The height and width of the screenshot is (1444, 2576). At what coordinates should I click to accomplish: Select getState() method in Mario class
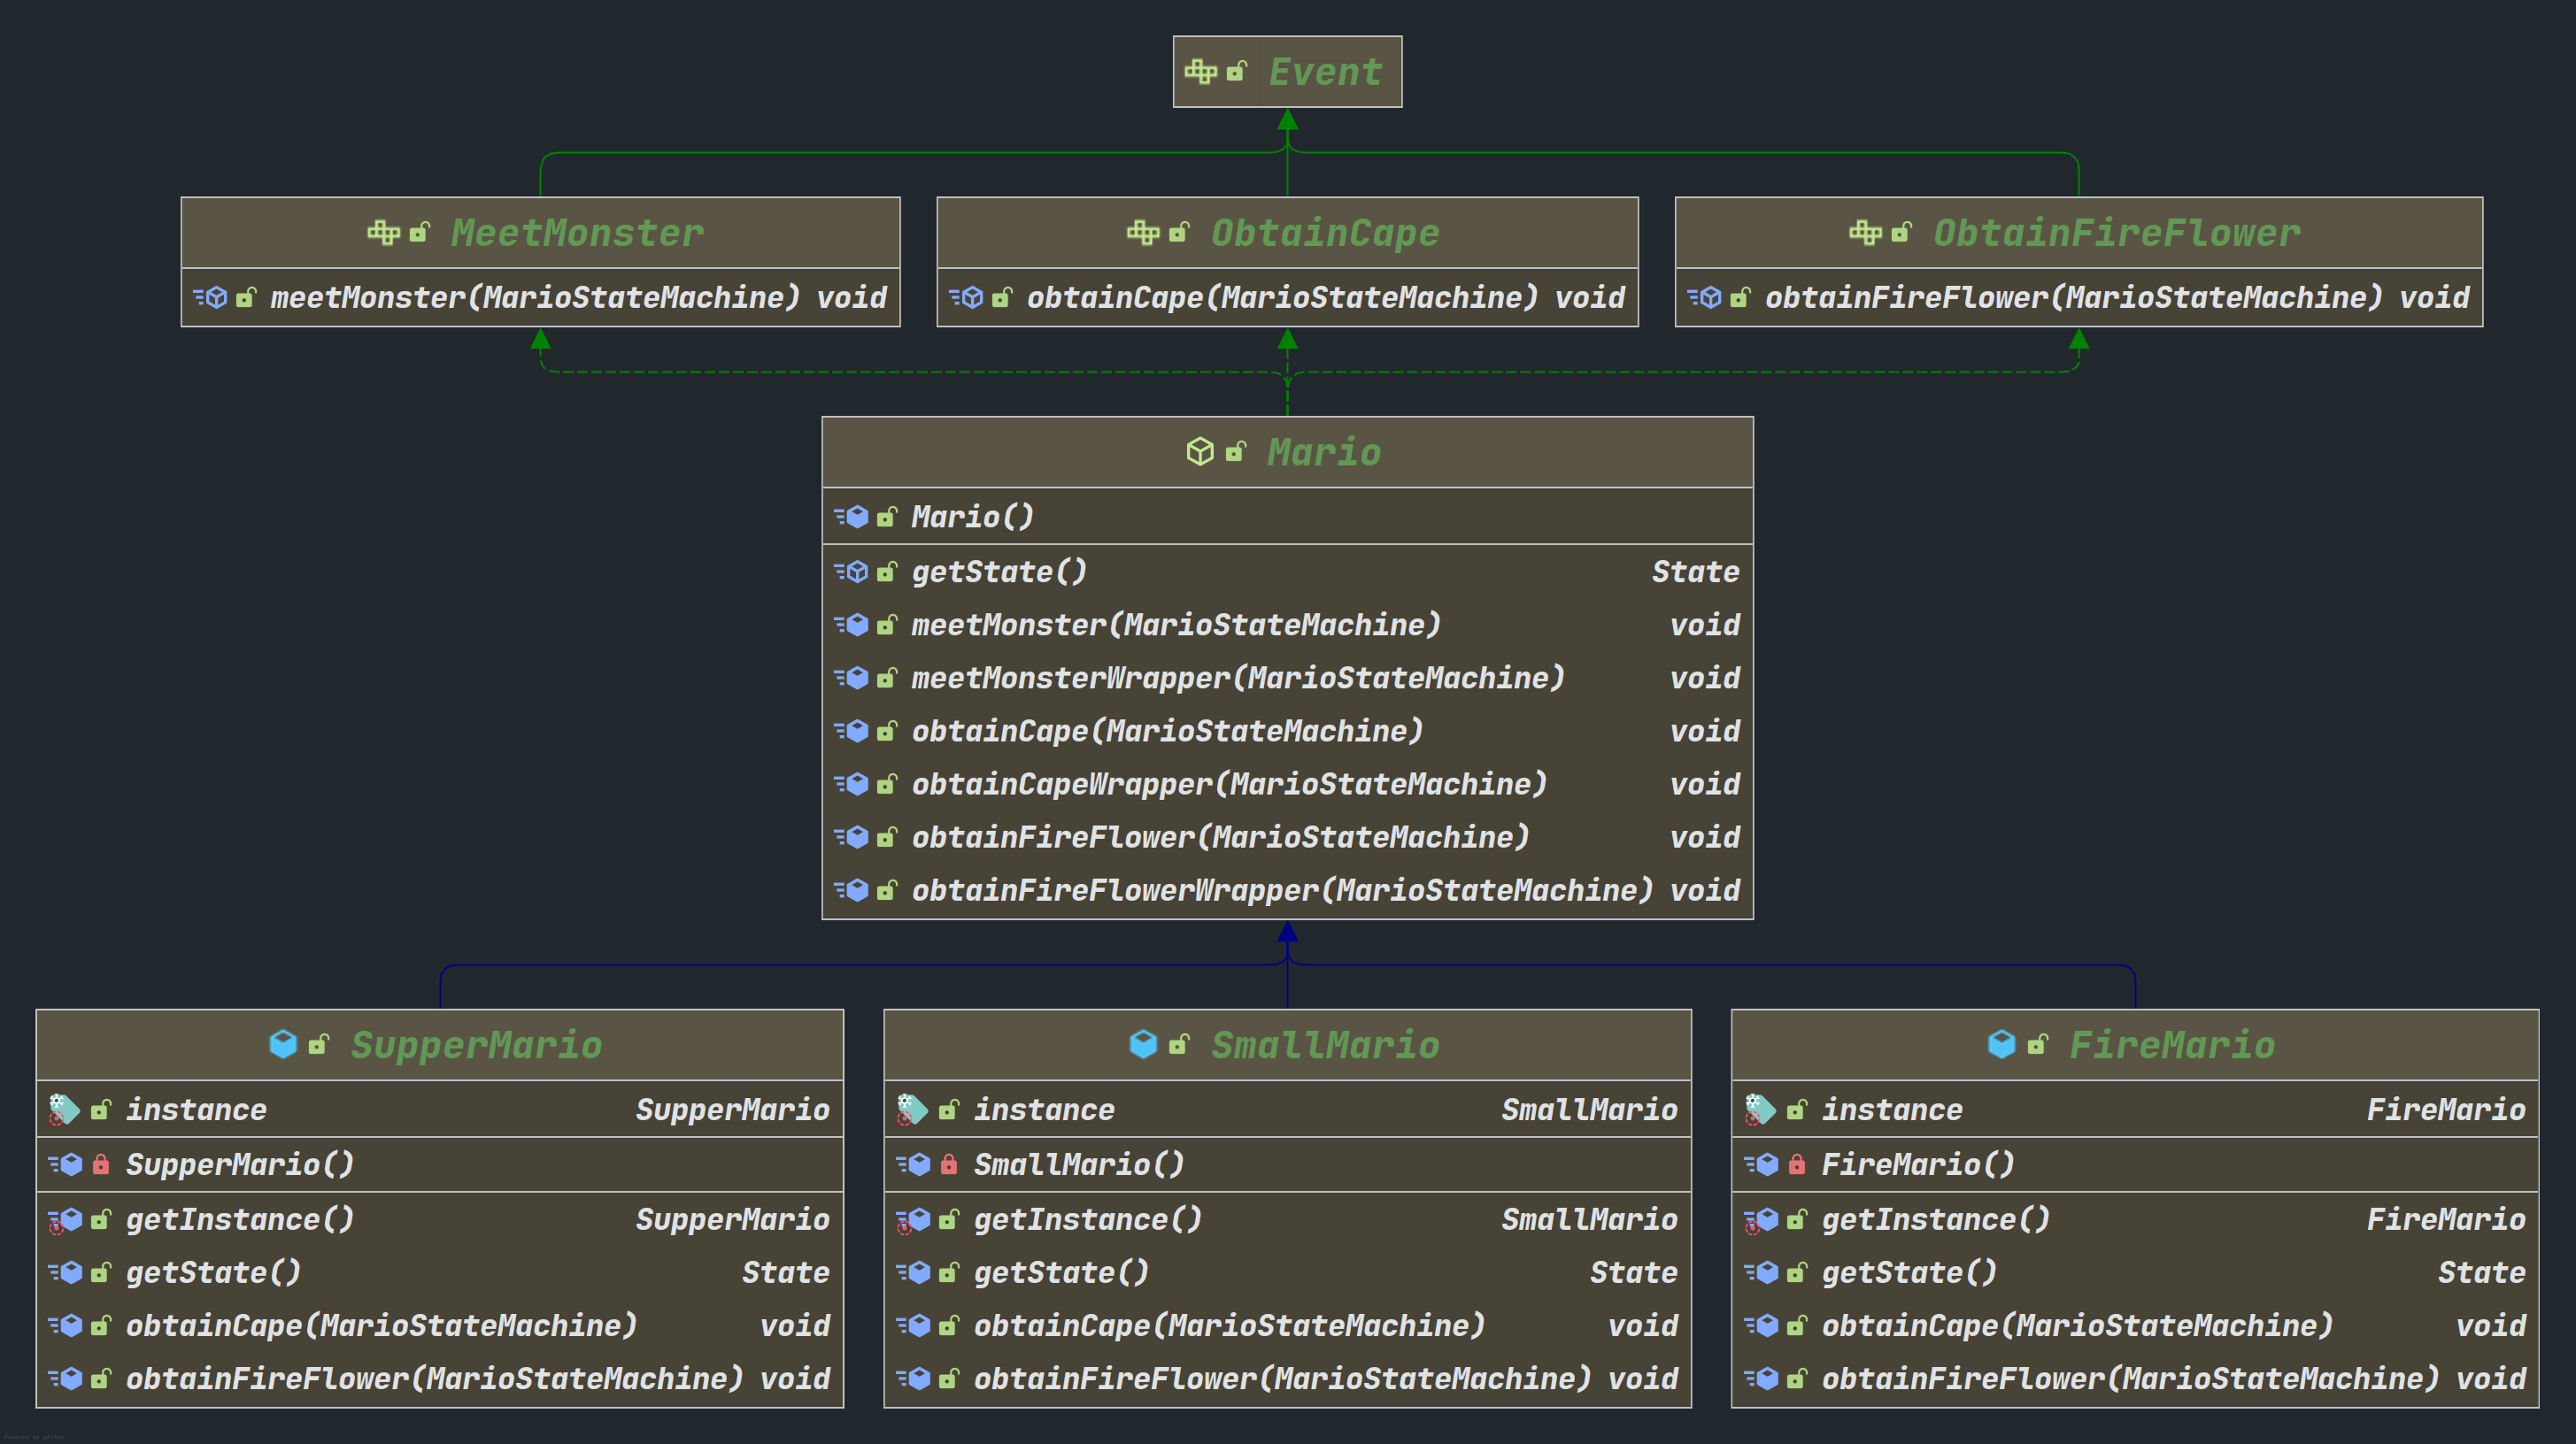click(x=998, y=572)
